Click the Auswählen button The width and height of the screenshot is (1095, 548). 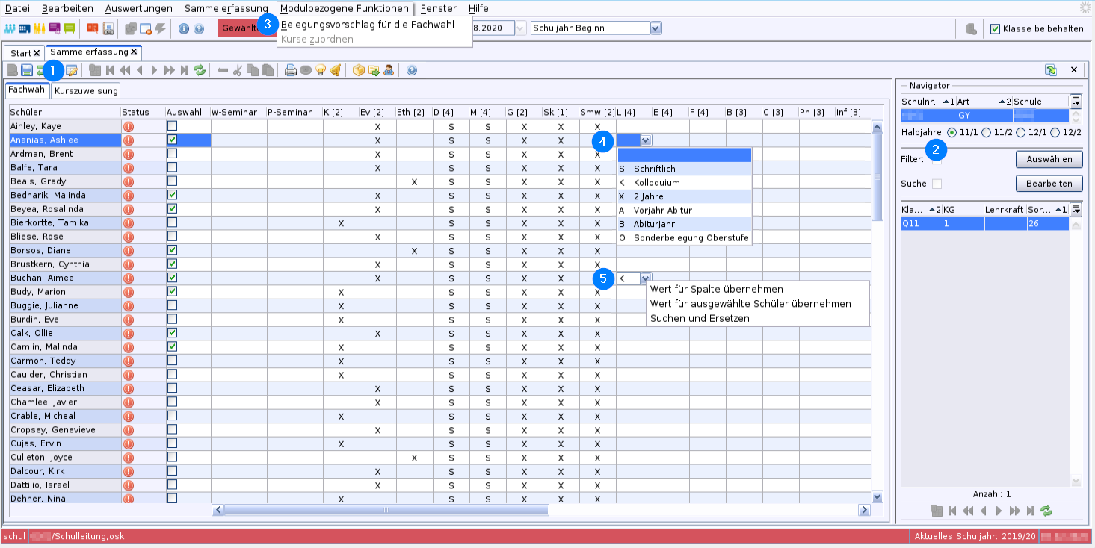coord(1049,159)
